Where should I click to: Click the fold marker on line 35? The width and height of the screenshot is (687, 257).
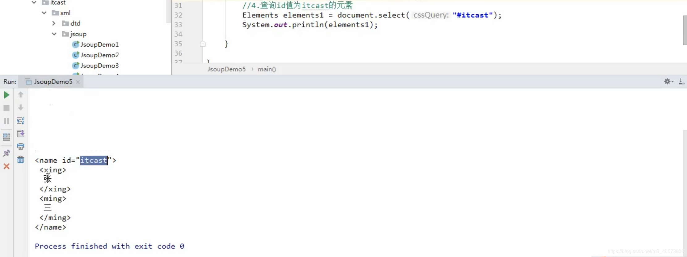(x=203, y=44)
